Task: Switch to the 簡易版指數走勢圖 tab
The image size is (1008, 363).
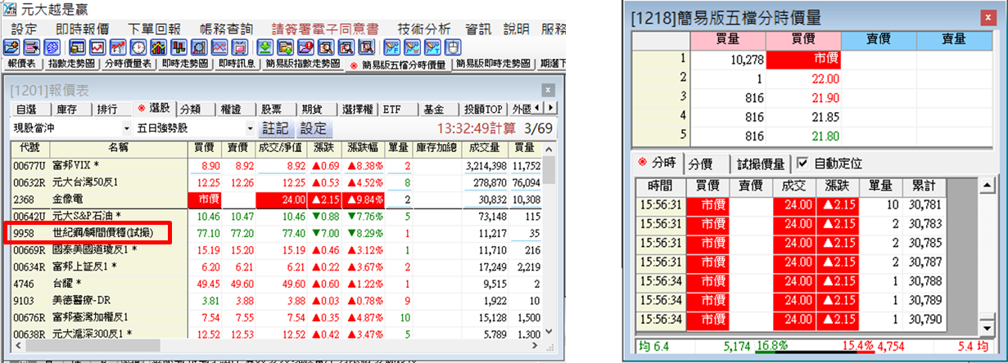Action: point(303,64)
